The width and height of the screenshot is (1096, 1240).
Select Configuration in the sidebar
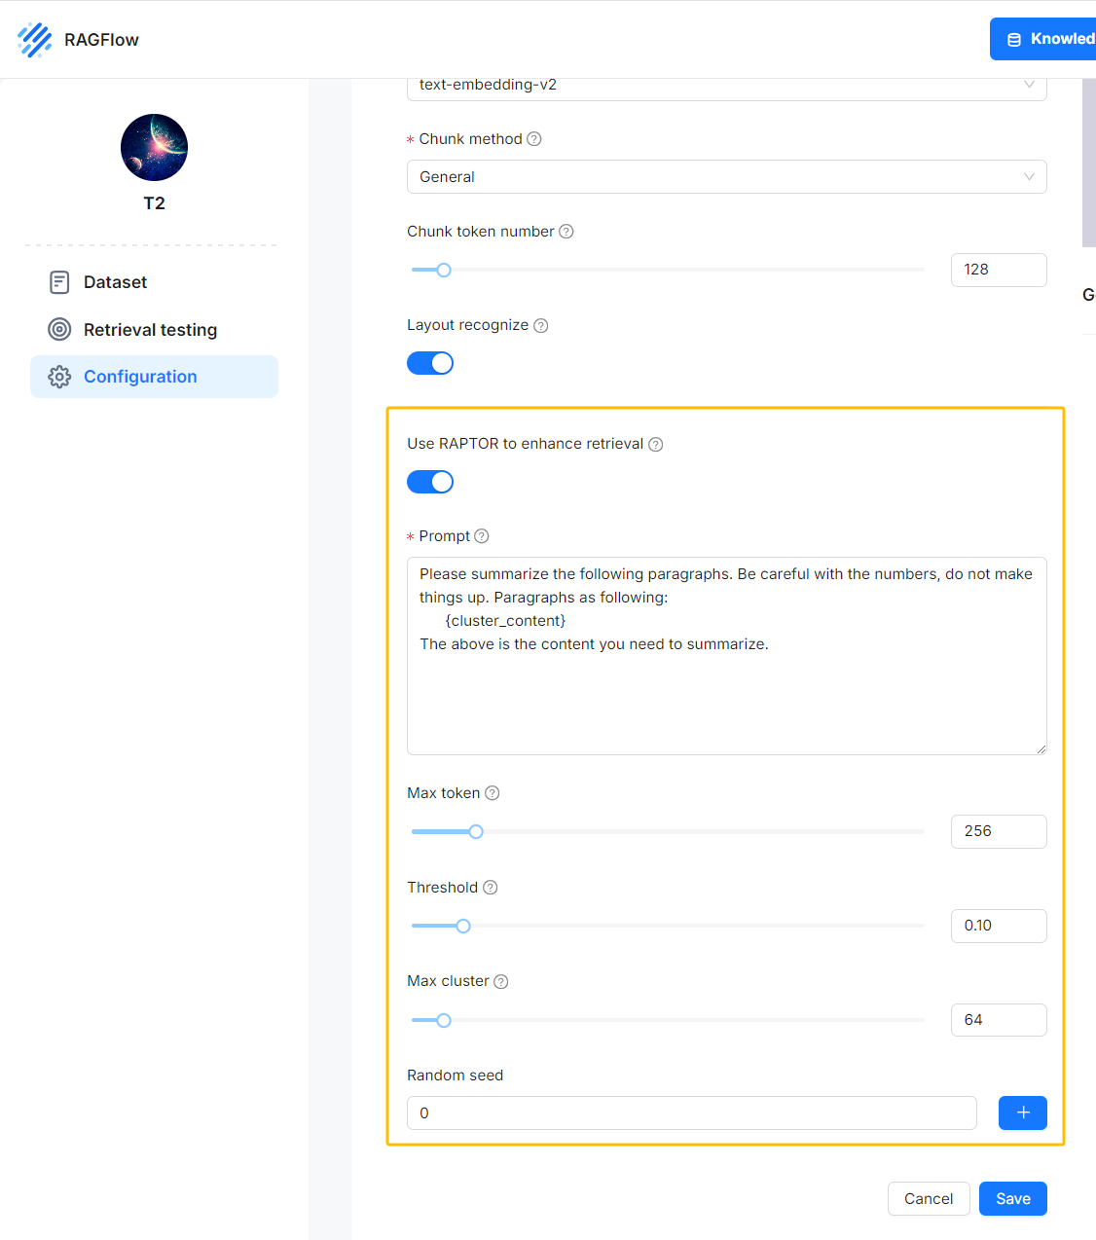click(x=140, y=377)
